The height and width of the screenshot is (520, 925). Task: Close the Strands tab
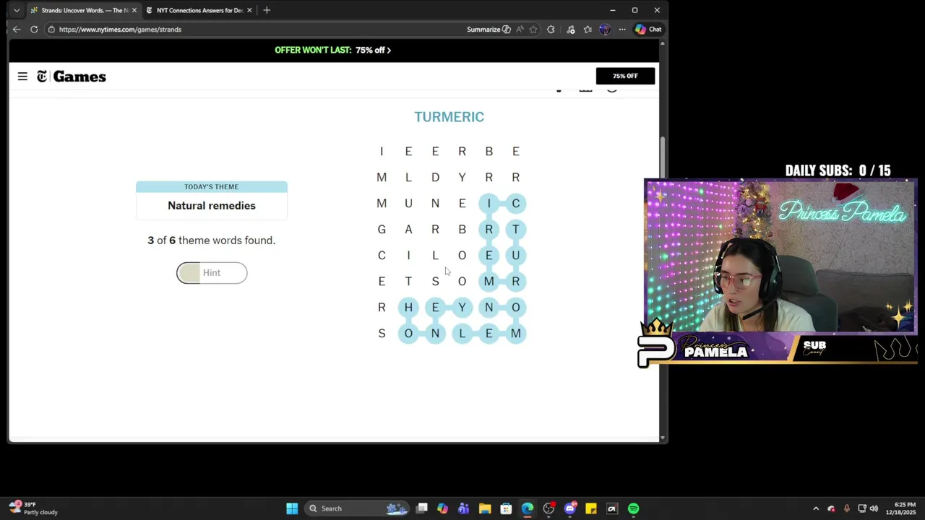(x=134, y=10)
